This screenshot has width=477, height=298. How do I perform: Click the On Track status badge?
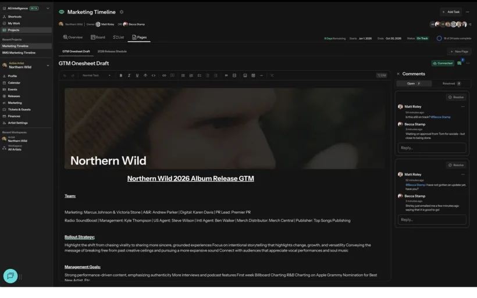tap(422, 38)
